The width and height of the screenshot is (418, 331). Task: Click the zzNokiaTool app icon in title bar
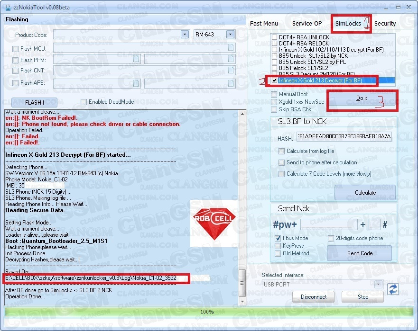[8, 8]
